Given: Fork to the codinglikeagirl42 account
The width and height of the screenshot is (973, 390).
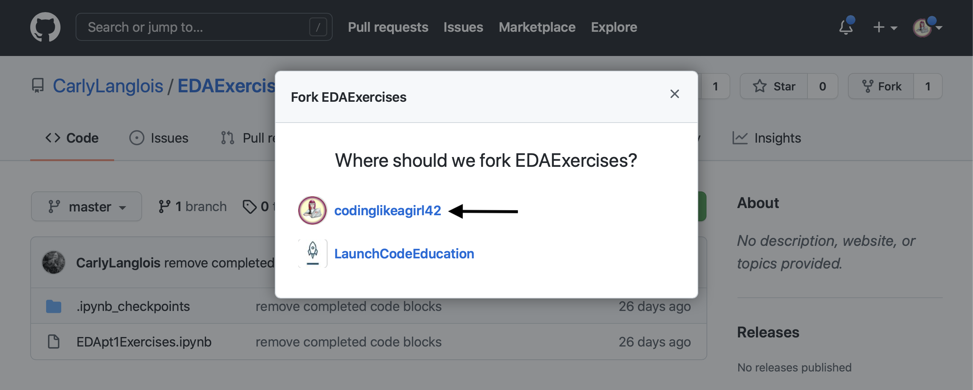Looking at the screenshot, I should 387,211.
